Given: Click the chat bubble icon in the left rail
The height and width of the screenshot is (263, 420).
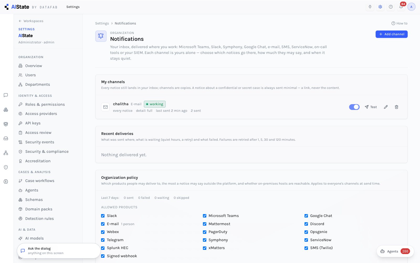Looking at the screenshot, I should pos(6,95).
